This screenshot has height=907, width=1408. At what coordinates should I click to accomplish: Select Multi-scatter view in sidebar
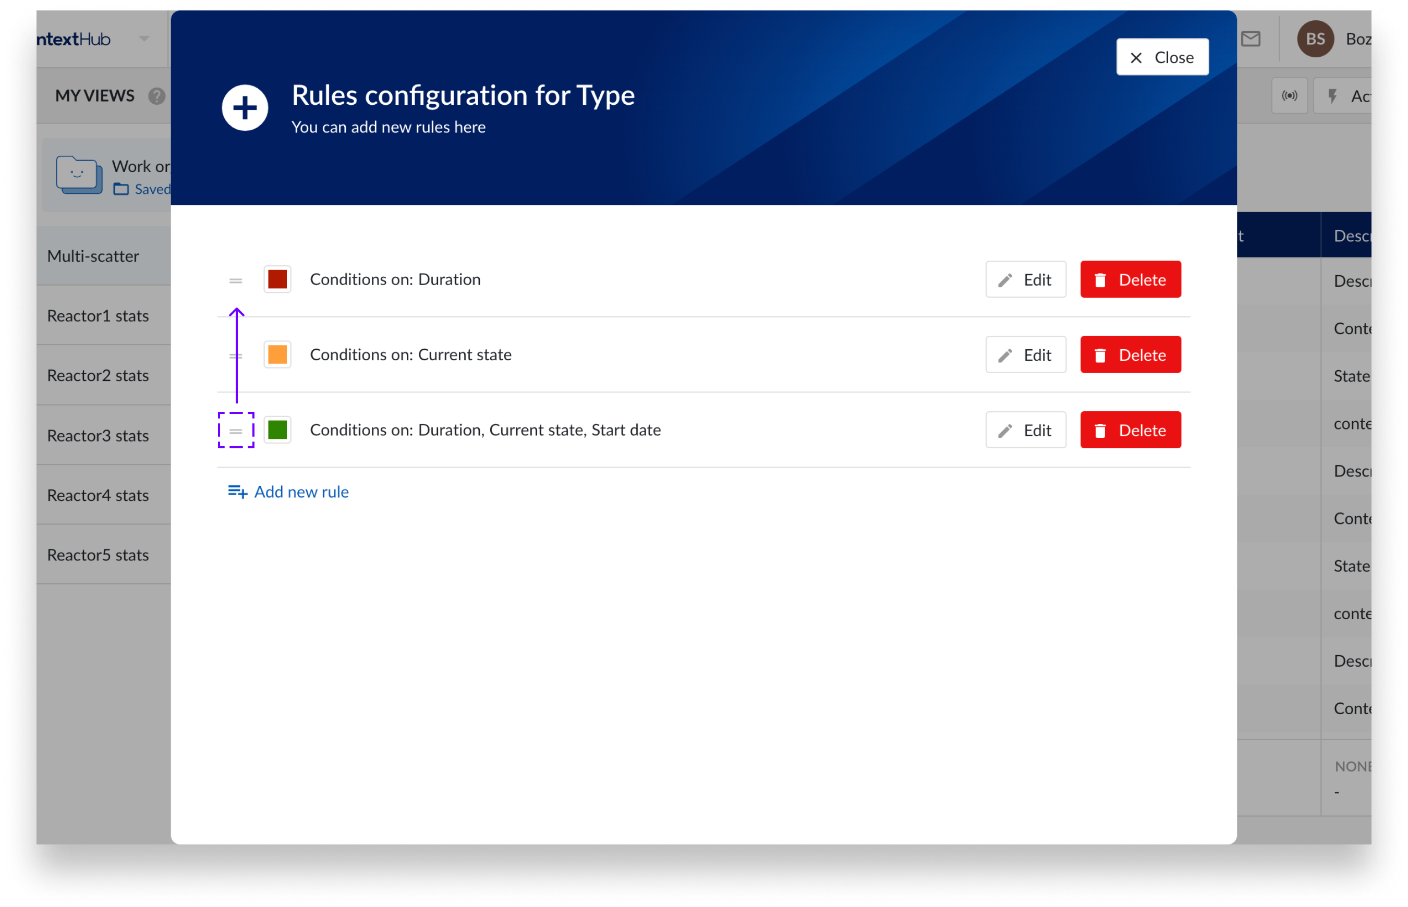tap(93, 256)
